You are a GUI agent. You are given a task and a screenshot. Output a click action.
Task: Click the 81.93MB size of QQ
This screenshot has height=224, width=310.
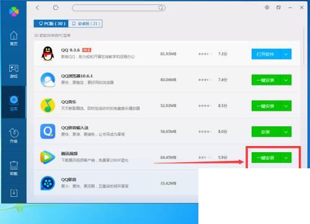pyautogui.click(x=168, y=54)
